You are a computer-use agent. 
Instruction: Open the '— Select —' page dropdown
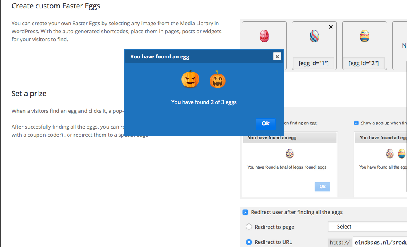(x=367, y=227)
